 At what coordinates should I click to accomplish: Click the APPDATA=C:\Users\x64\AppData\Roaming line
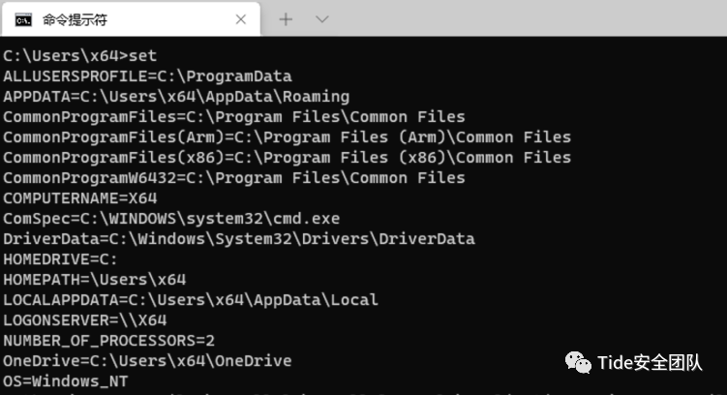pos(176,97)
